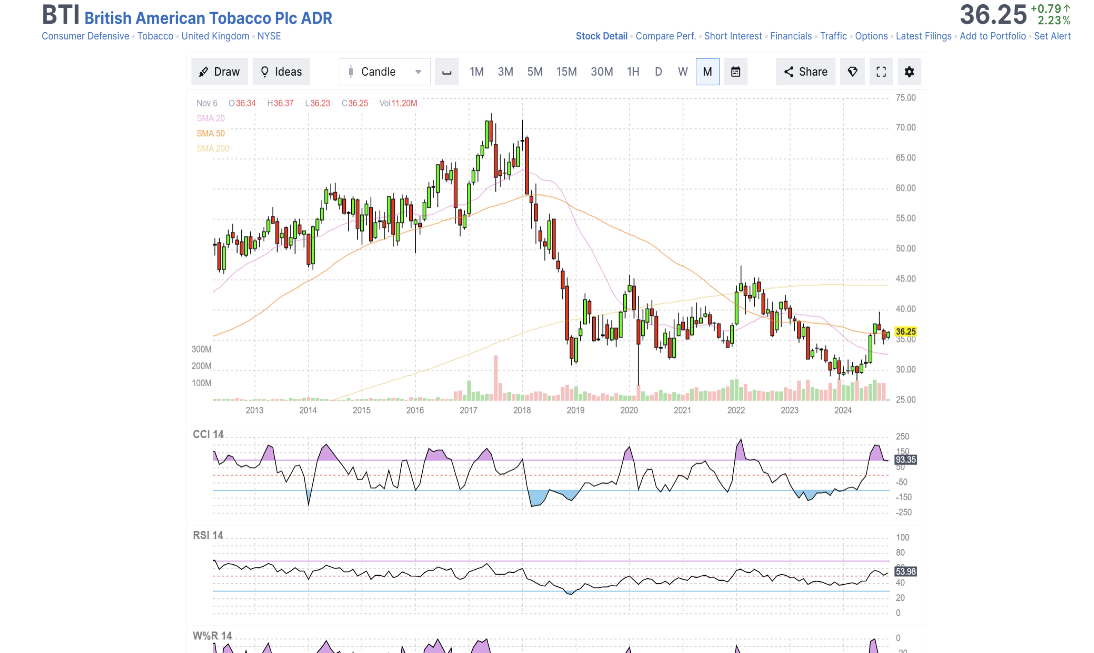Viewport: 1094px width, 653px height.
Task: Click the 2024 label on the time axis
Action: [843, 410]
